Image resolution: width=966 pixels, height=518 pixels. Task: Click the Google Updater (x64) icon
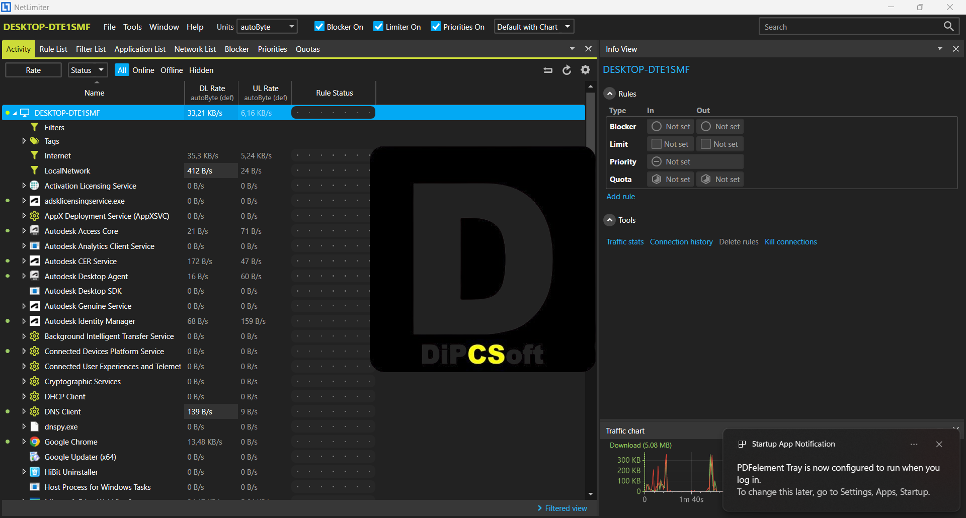(35, 457)
